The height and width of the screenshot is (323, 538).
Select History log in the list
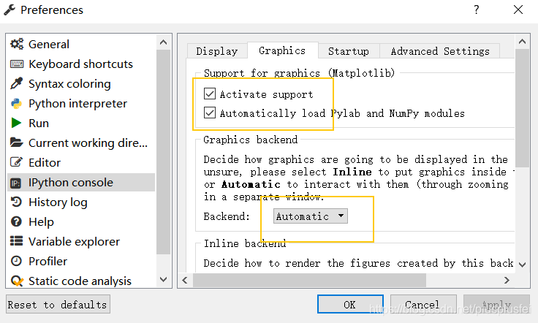click(x=81, y=202)
